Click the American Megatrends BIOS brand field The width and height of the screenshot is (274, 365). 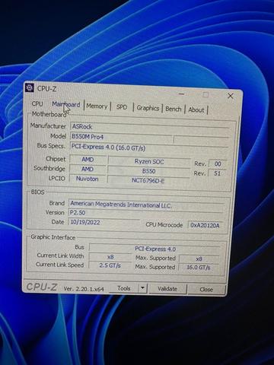click(x=146, y=205)
